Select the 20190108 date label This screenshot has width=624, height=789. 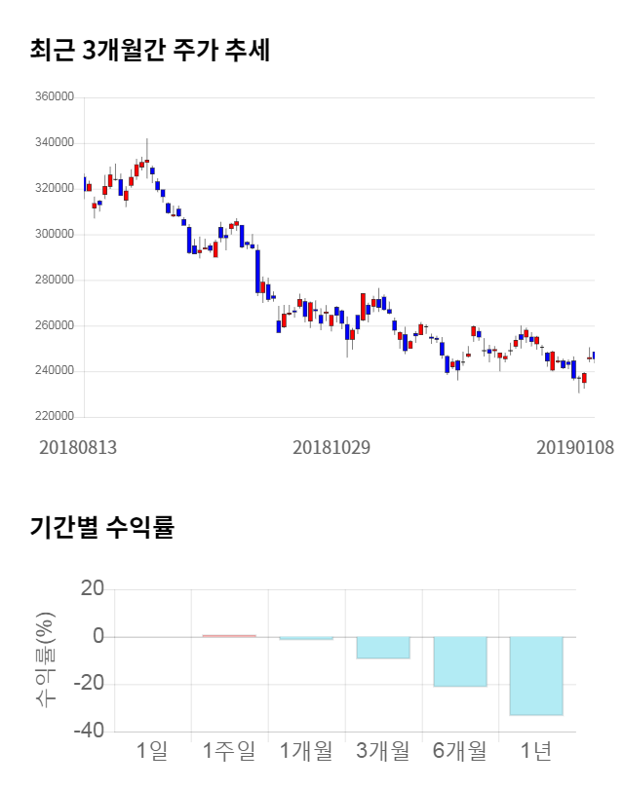[x=575, y=447]
